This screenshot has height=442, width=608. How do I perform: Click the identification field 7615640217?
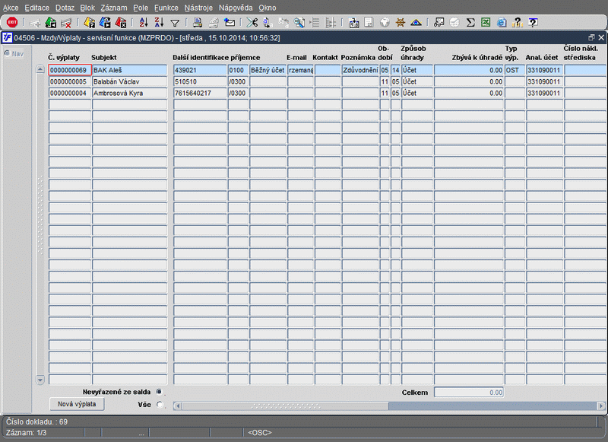click(200, 93)
